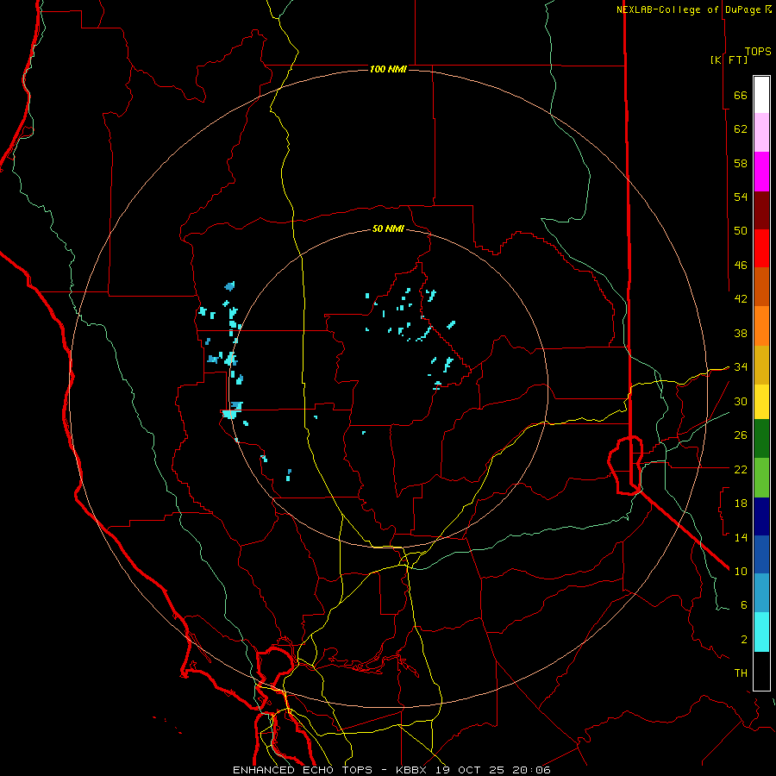
Task: Click the 2 legend value
Action: pyautogui.click(x=744, y=639)
